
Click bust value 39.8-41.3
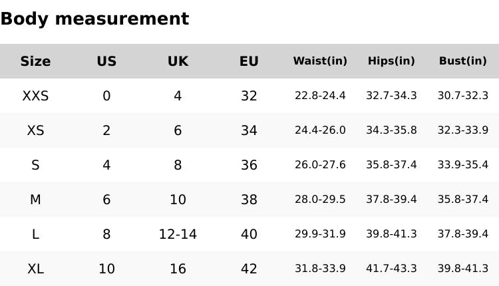point(462,269)
